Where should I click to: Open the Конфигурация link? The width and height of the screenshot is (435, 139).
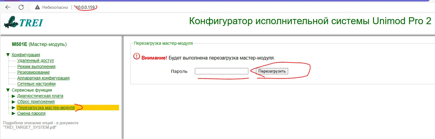26,55
